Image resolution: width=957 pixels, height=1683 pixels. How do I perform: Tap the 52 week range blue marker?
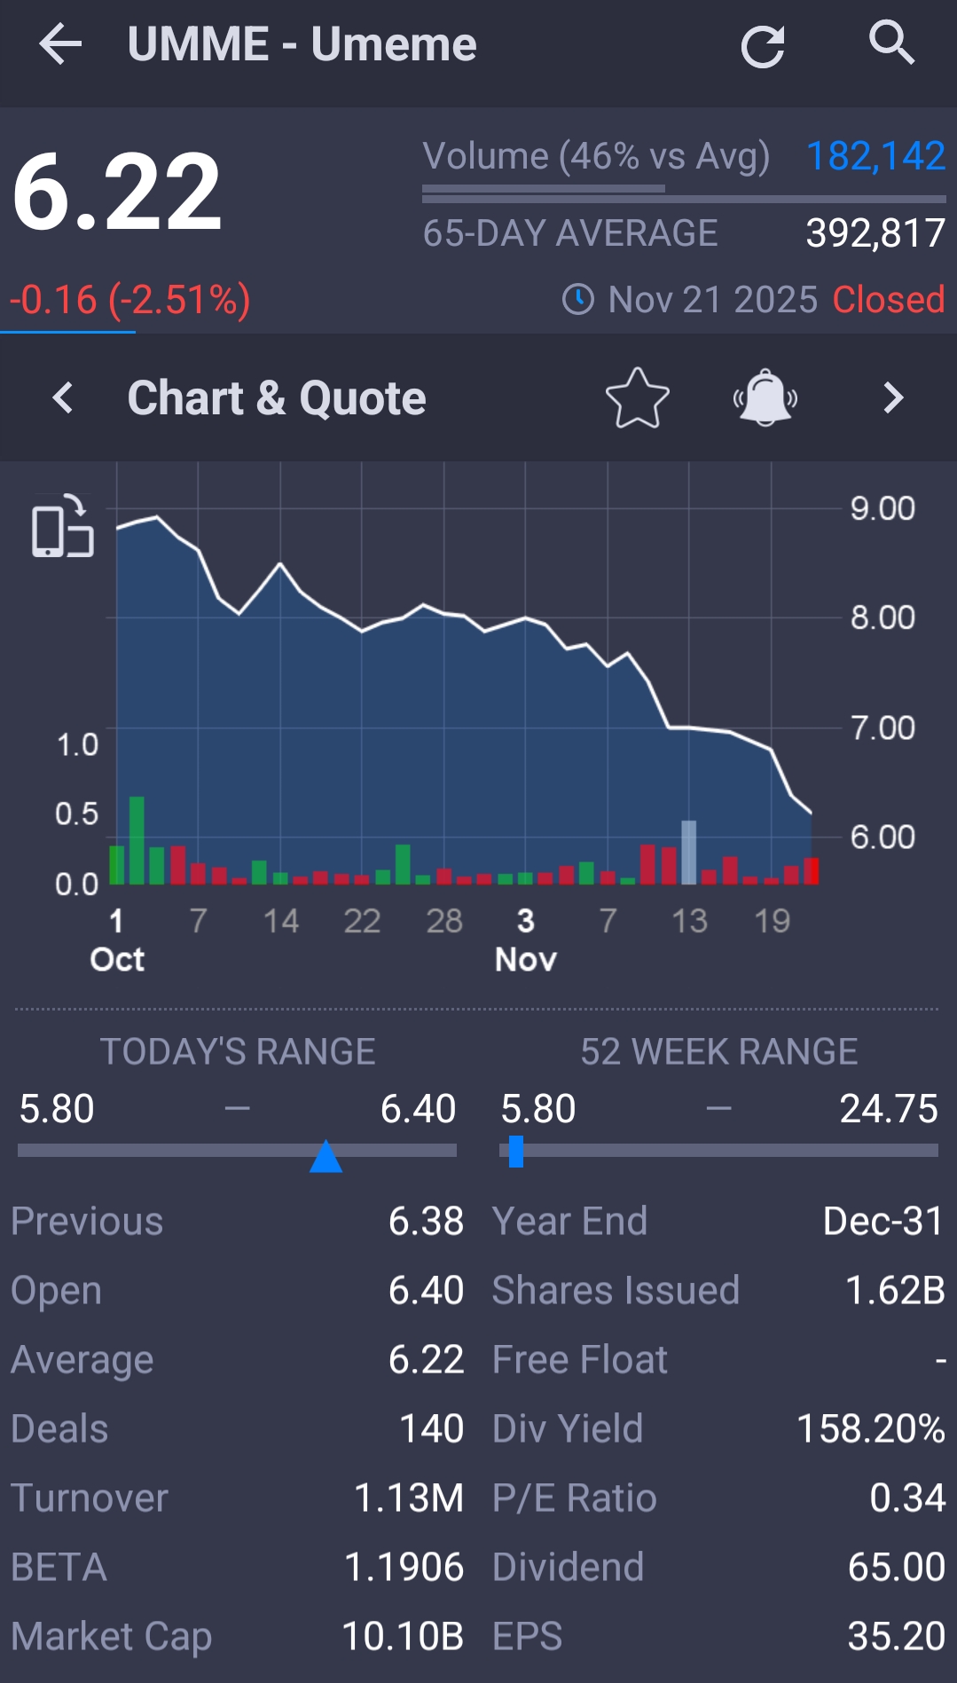click(516, 1152)
